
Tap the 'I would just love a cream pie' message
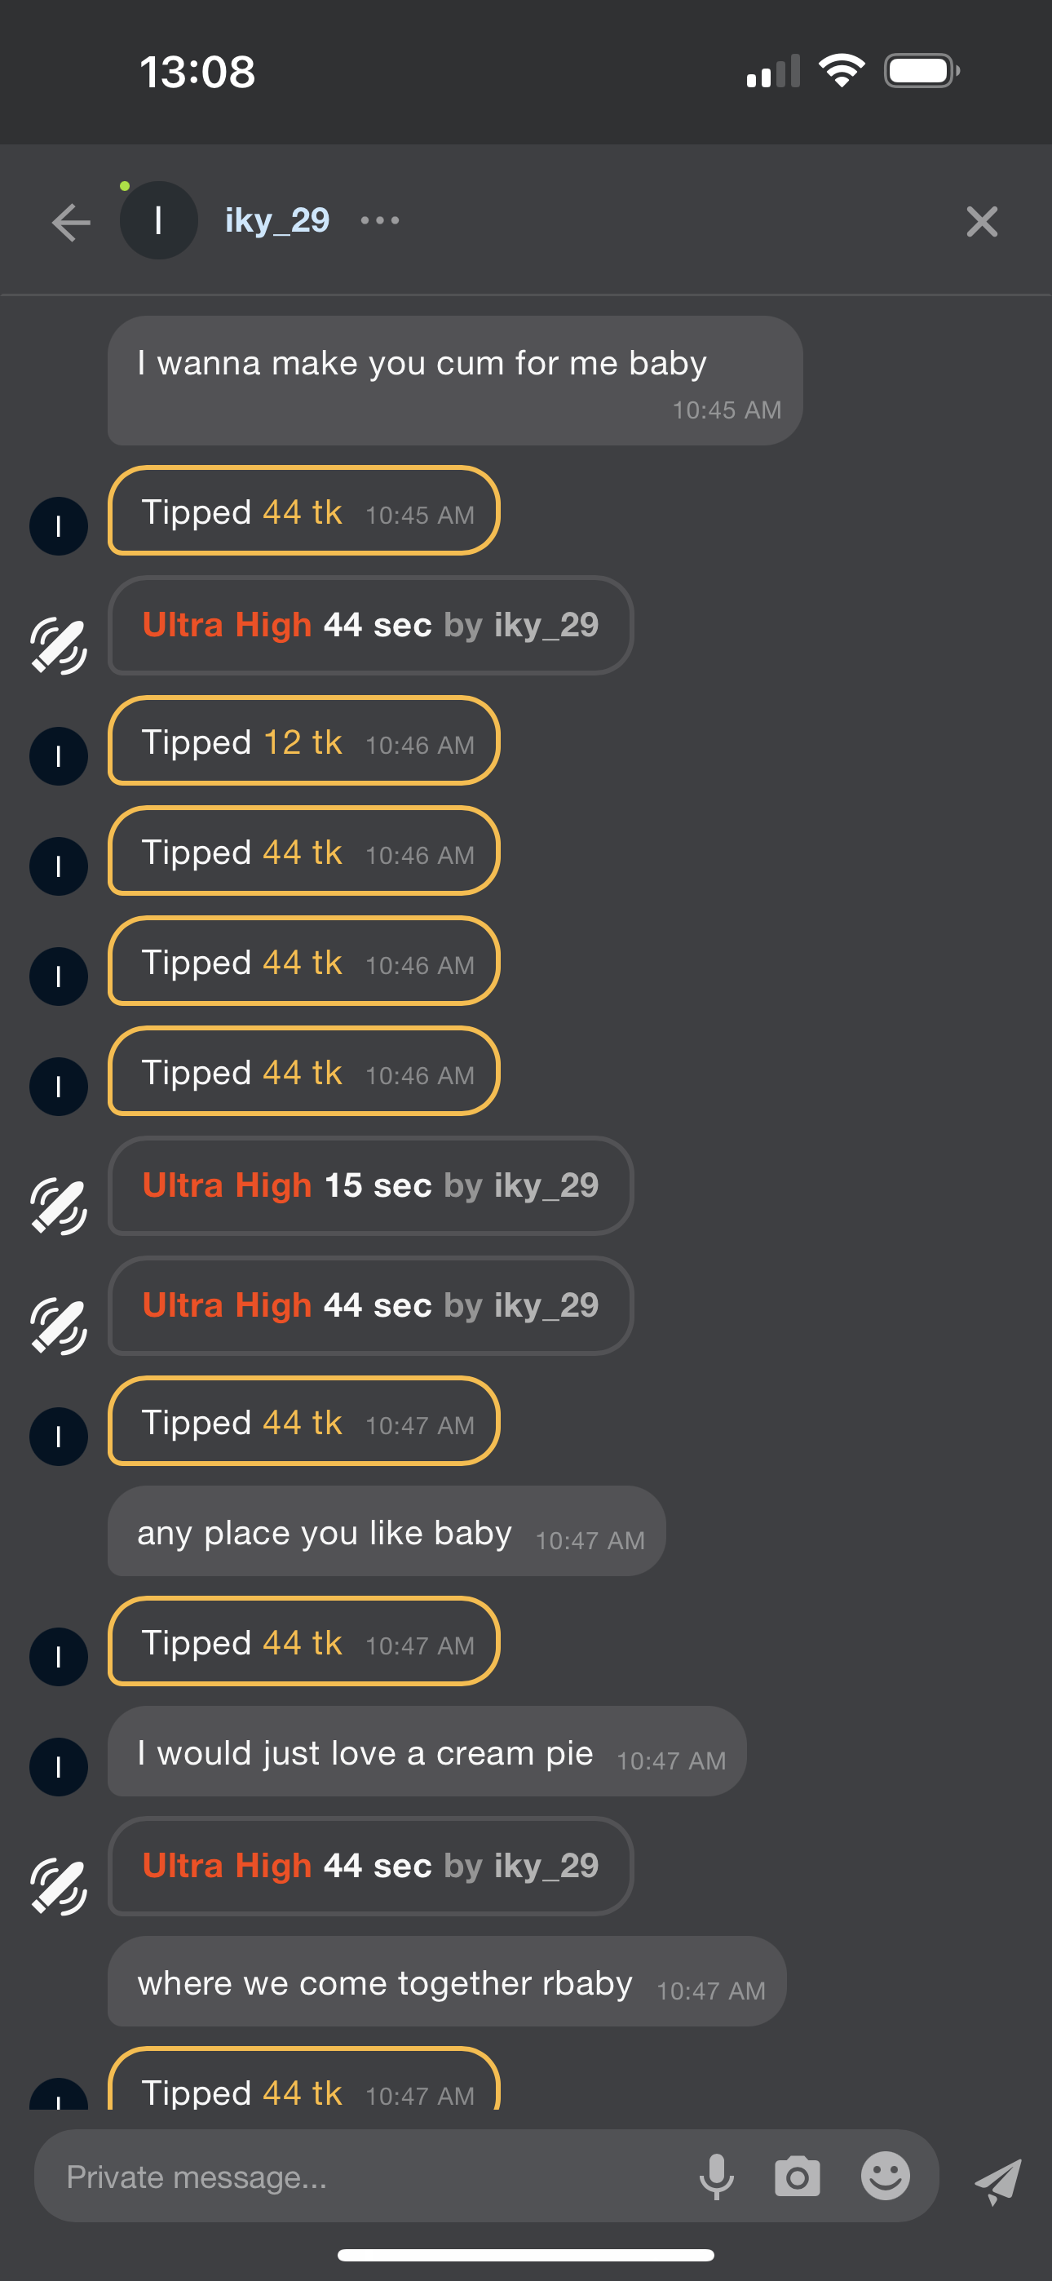[x=427, y=1752]
